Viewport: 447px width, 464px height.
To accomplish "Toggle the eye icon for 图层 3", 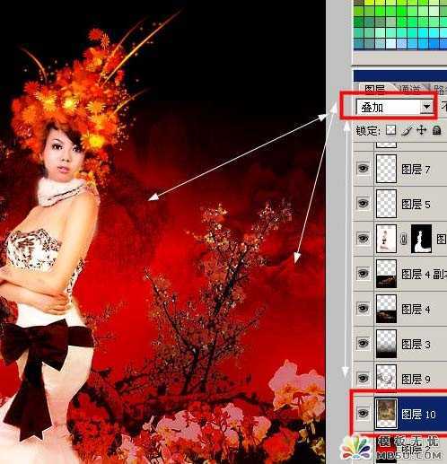I will click(364, 344).
